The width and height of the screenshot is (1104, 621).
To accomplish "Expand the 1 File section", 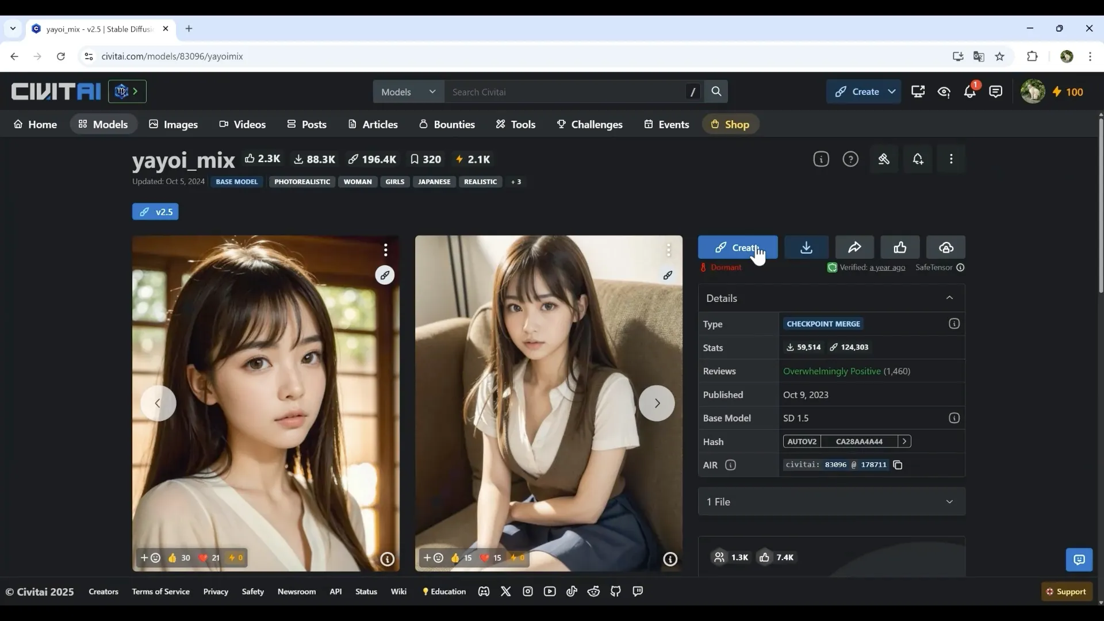I will 949,502.
